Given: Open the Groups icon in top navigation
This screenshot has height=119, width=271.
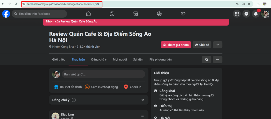Looking at the screenshot, I should click(159, 14).
